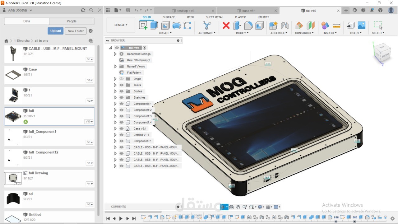398x224 pixels.
Task: Select the Create Form tool
Action: coord(177,26)
